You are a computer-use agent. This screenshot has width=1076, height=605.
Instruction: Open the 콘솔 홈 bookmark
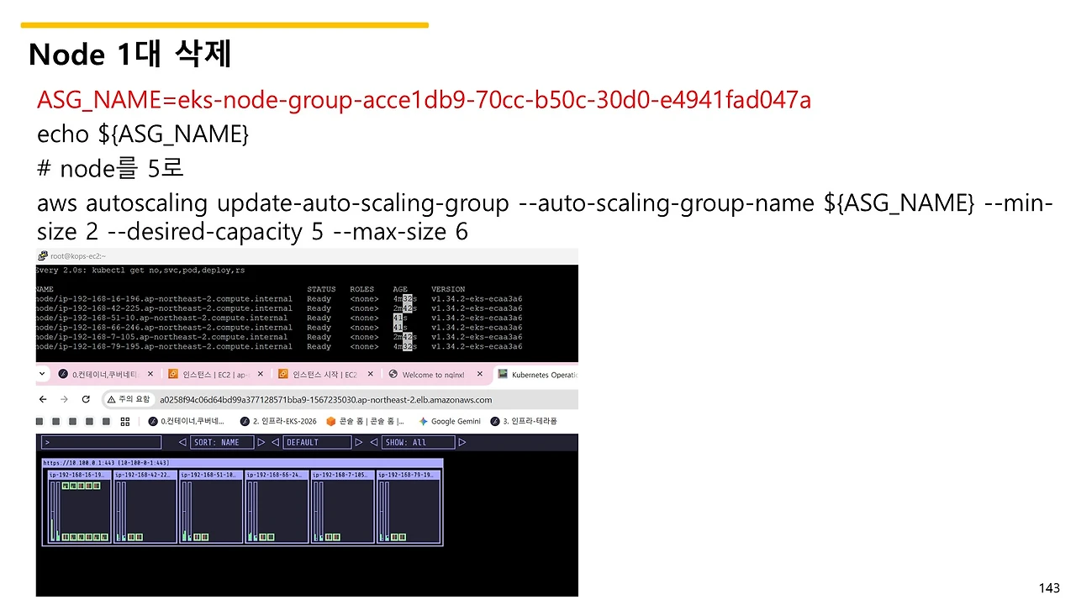tap(366, 421)
